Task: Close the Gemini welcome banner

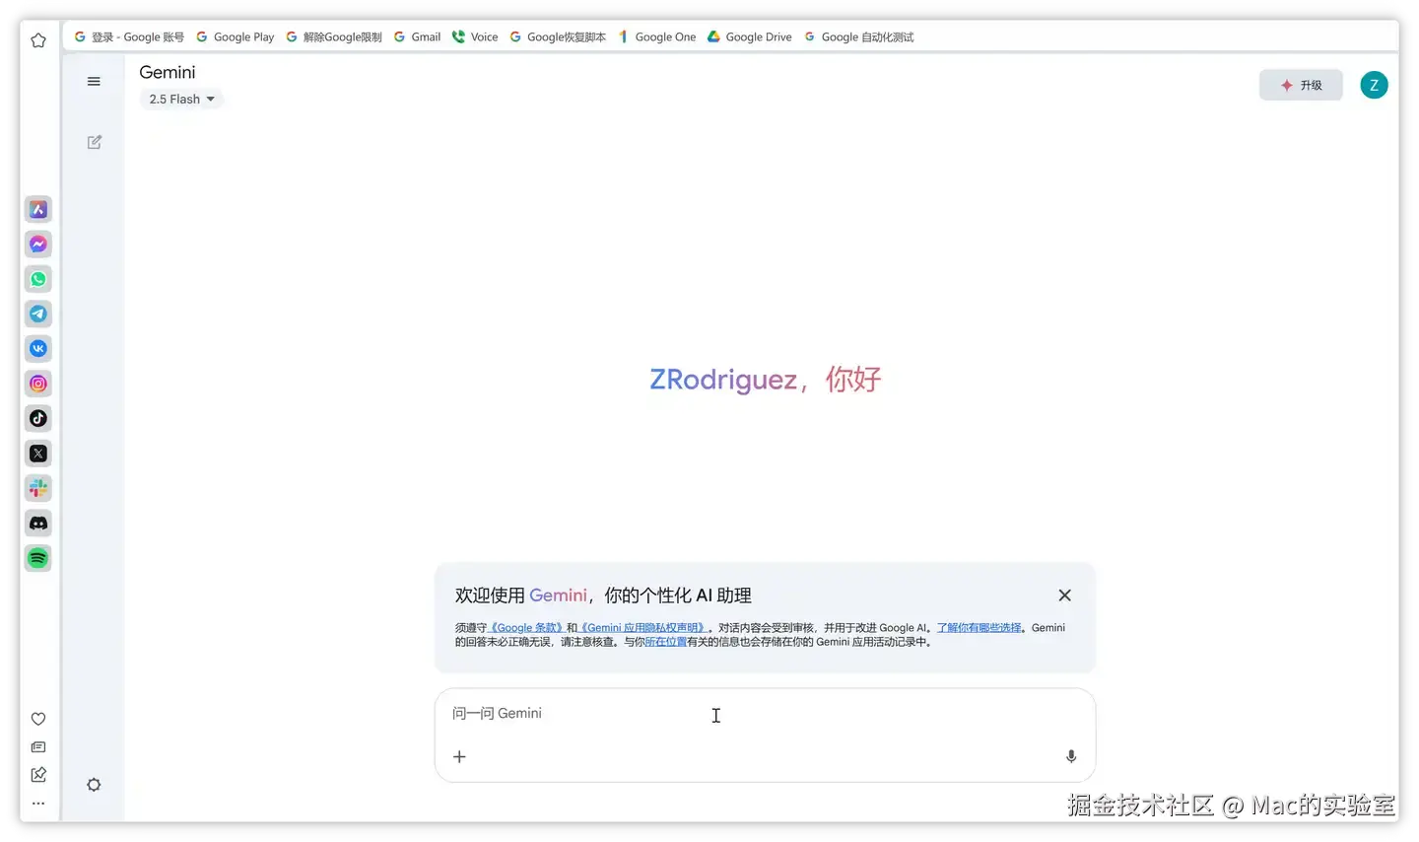Action: click(1064, 596)
